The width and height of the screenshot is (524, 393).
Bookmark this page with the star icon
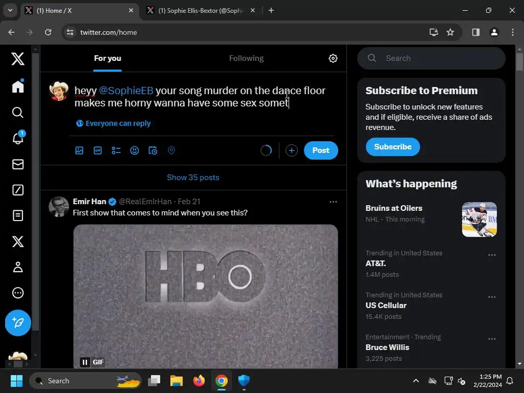(450, 32)
